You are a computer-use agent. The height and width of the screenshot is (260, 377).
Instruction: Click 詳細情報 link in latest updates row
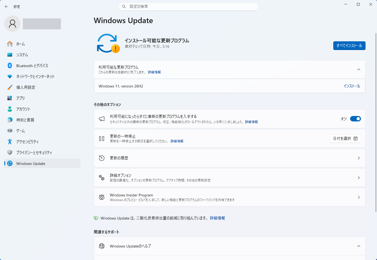251,122
